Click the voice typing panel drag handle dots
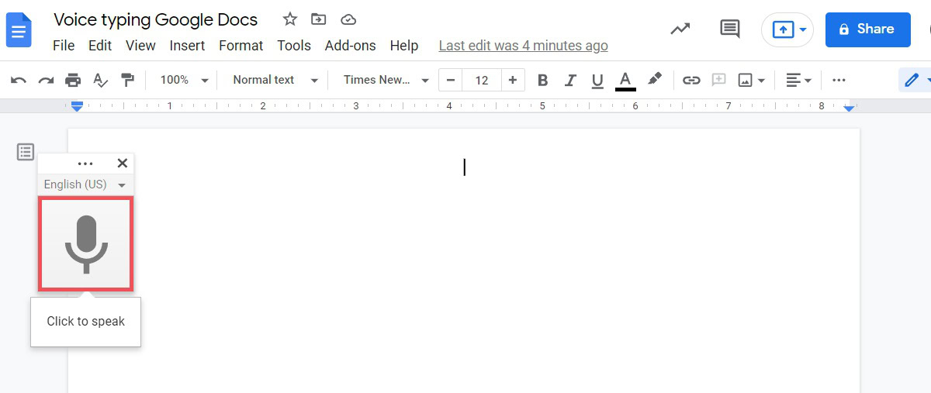 [85, 164]
